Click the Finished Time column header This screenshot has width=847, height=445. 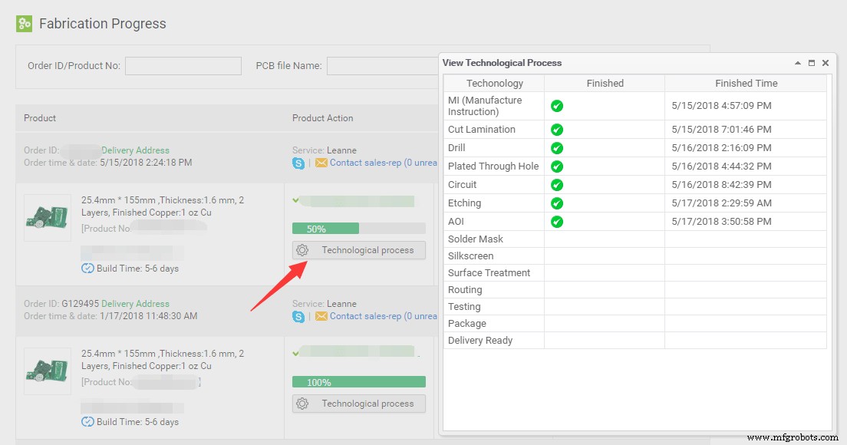(x=746, y=84)
